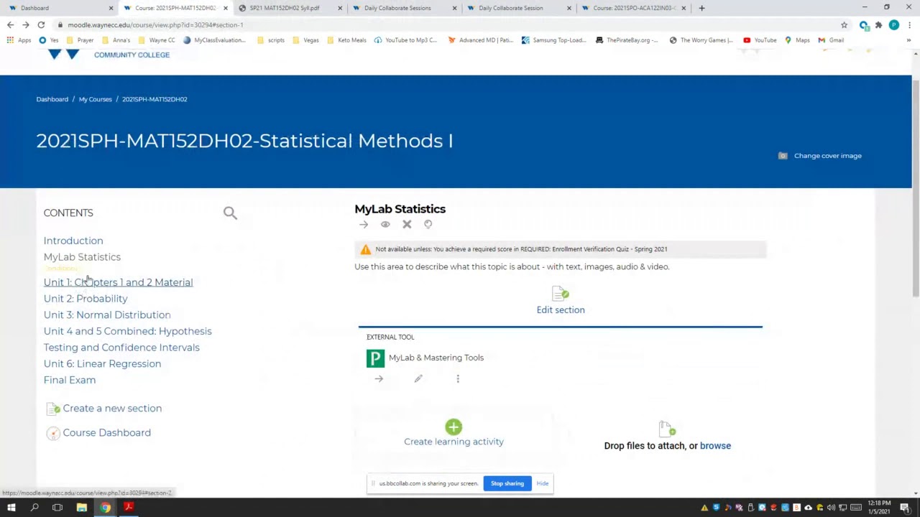The height and width of the screenshot is (517, 920).
Task: Open Unit 4 and 5 Combined section
Action: pos(127,339)
